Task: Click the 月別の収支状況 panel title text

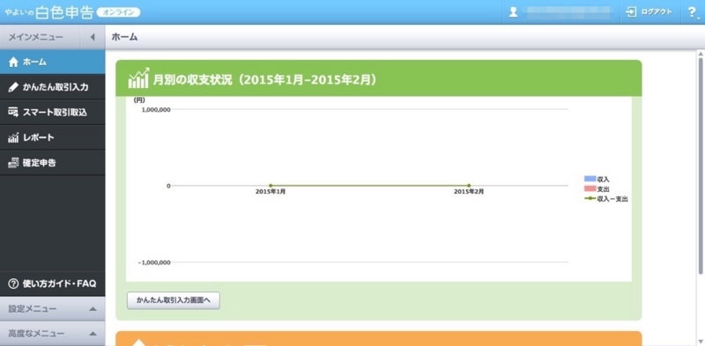Action: point(264,80)
